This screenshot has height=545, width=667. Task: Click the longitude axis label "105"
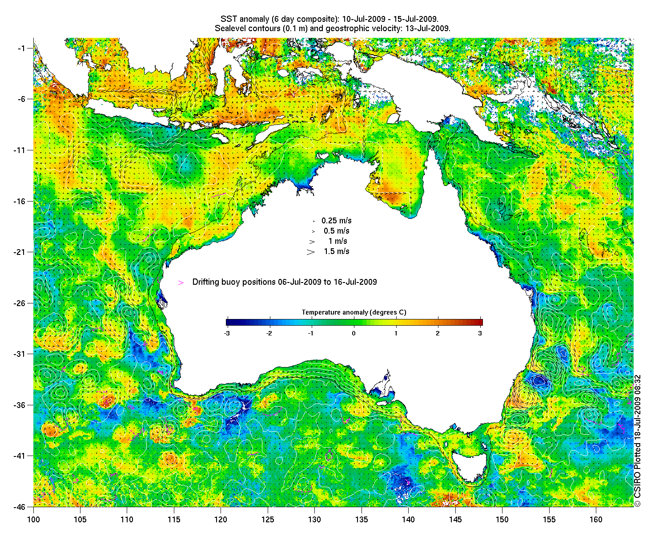click(80, 520)
